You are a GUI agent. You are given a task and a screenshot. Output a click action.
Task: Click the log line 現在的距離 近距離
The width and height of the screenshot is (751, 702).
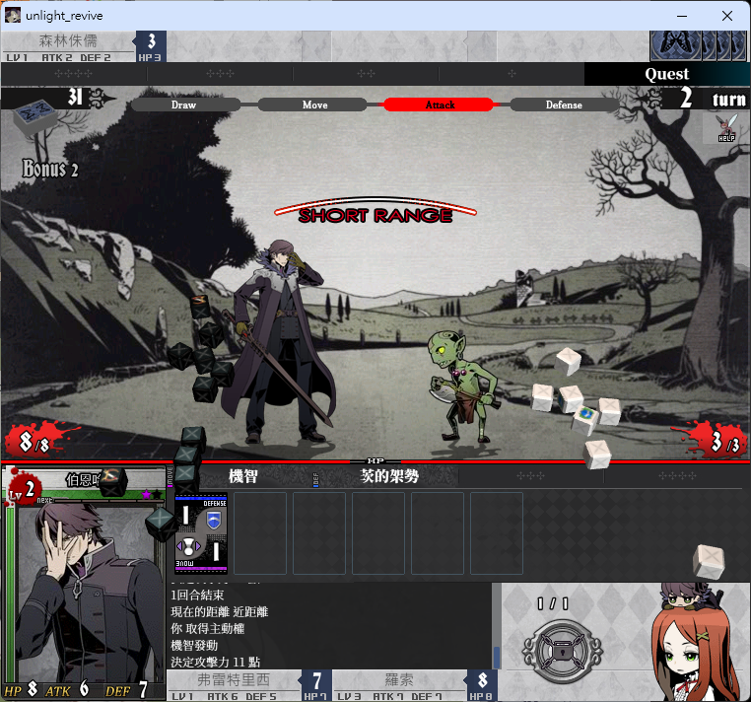tap(220, 611)
